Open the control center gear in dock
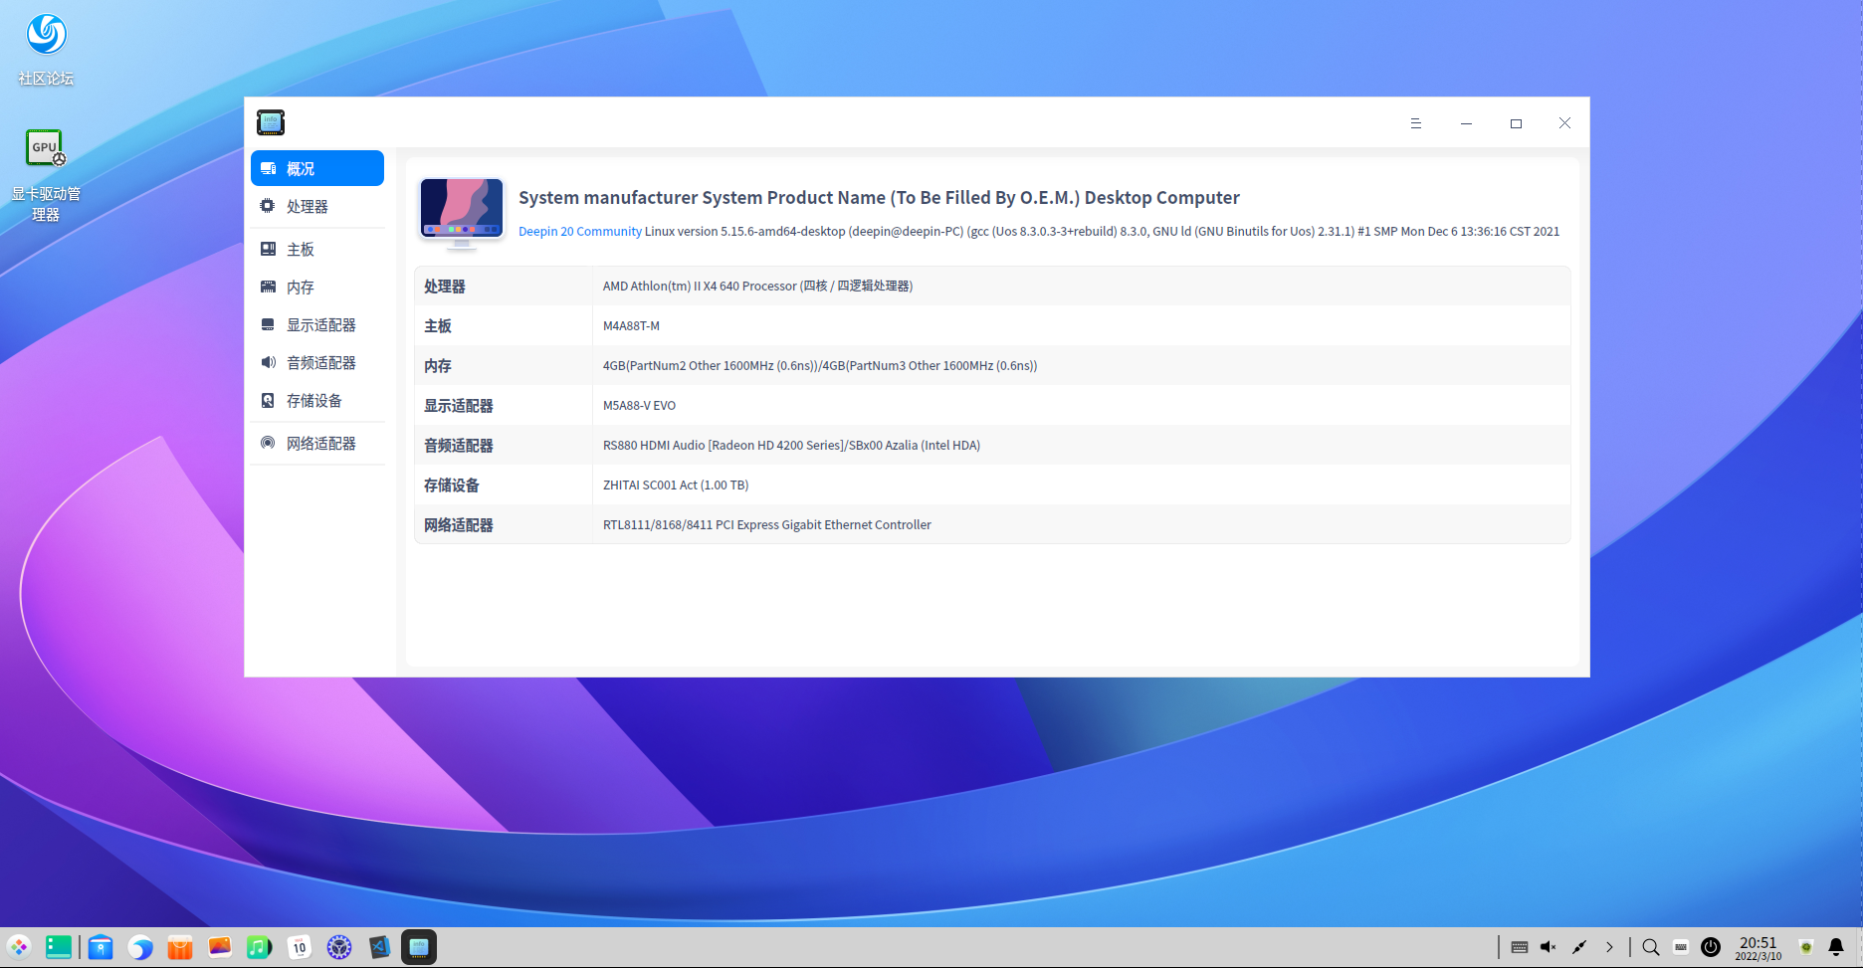 tap(339, 947)
